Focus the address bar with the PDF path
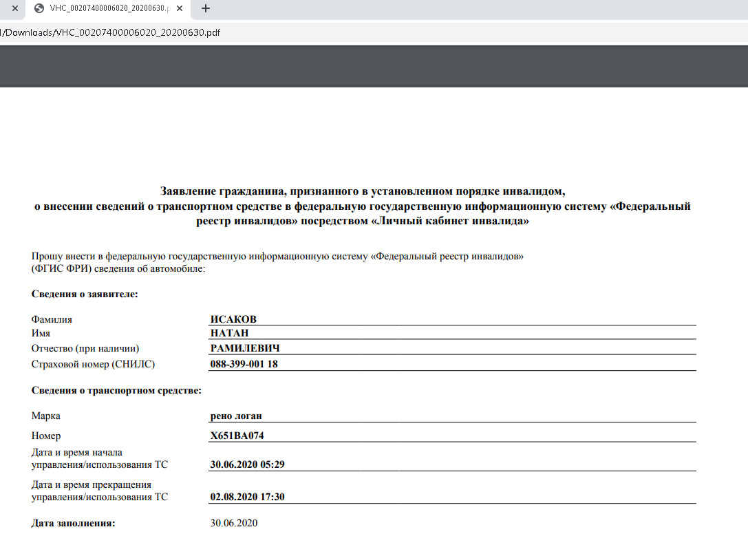Image resolution: width=748 pixels, height=558 pixels. click(374, 32)
